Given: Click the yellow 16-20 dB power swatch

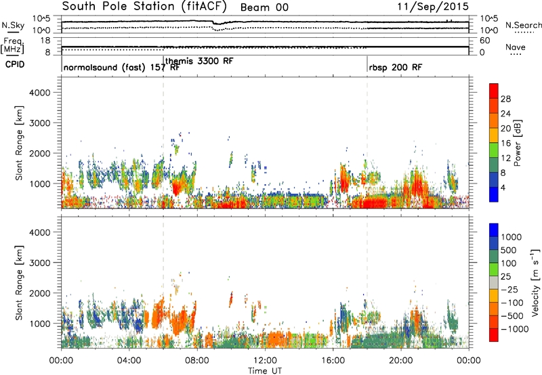Looking at the screenshot, I should pyautogui.click(x=494, y=135).
